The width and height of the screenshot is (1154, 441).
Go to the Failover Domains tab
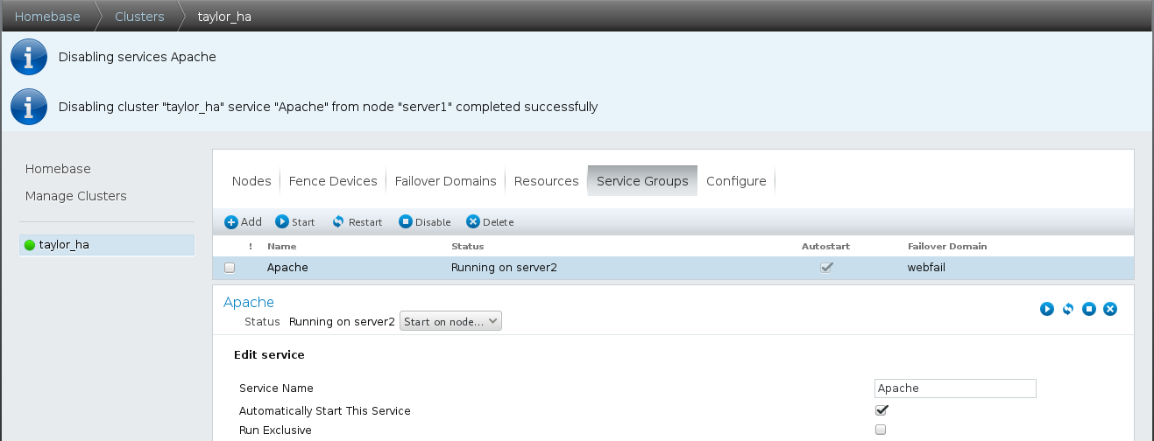(445, 181)
